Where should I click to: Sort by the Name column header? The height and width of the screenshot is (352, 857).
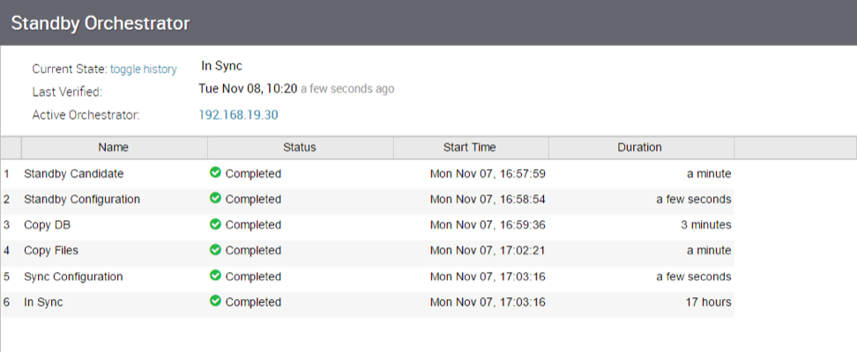point(114,147)
